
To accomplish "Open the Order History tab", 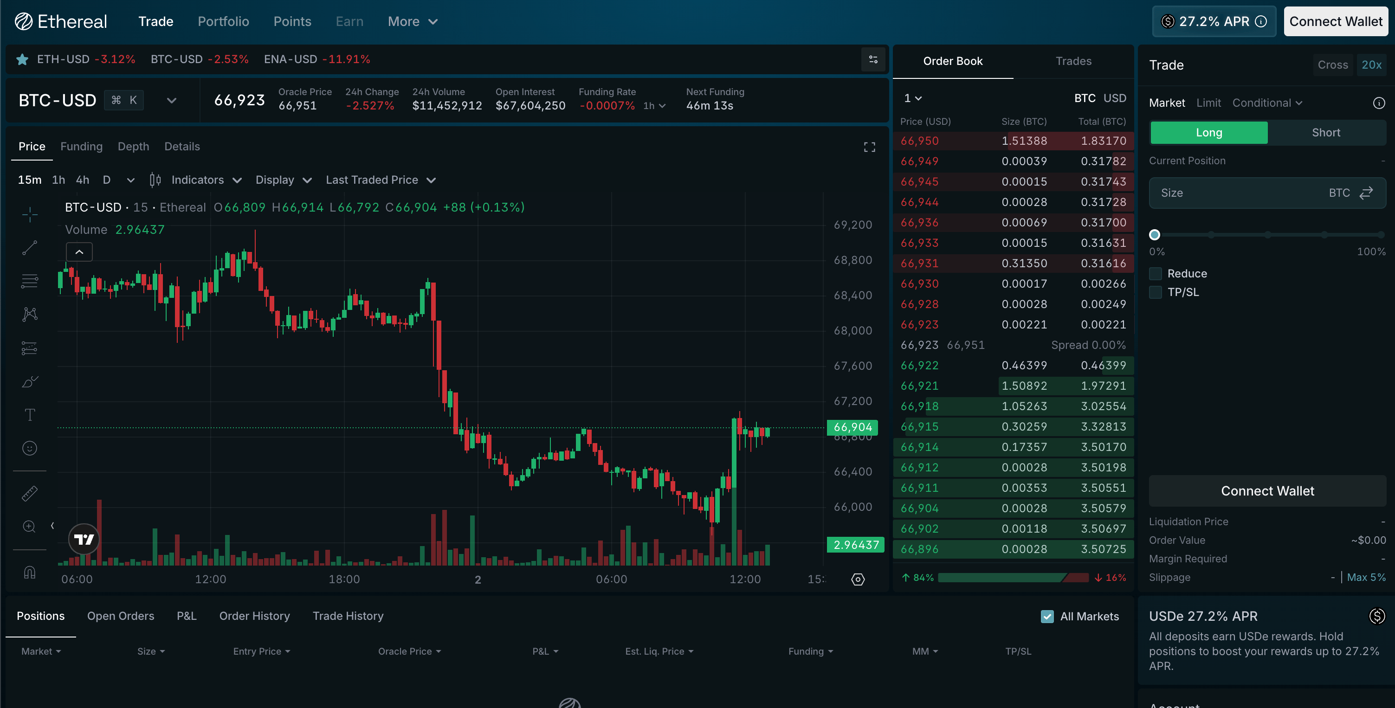I will (x=254, y=616).
